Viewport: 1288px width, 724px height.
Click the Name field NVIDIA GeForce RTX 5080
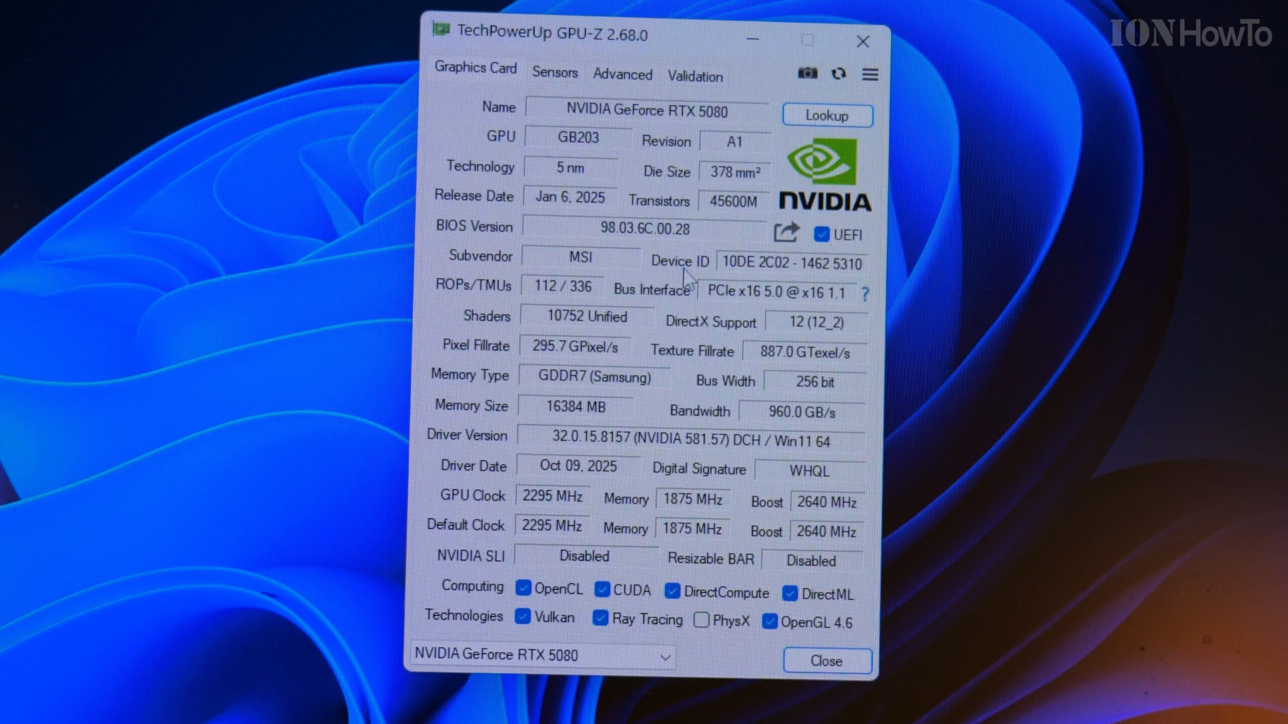(647, 111)
